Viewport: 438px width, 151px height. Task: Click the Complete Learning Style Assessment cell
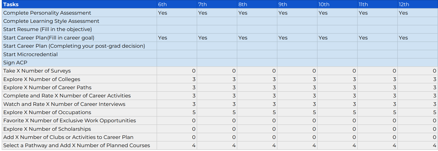pos(51,21)
